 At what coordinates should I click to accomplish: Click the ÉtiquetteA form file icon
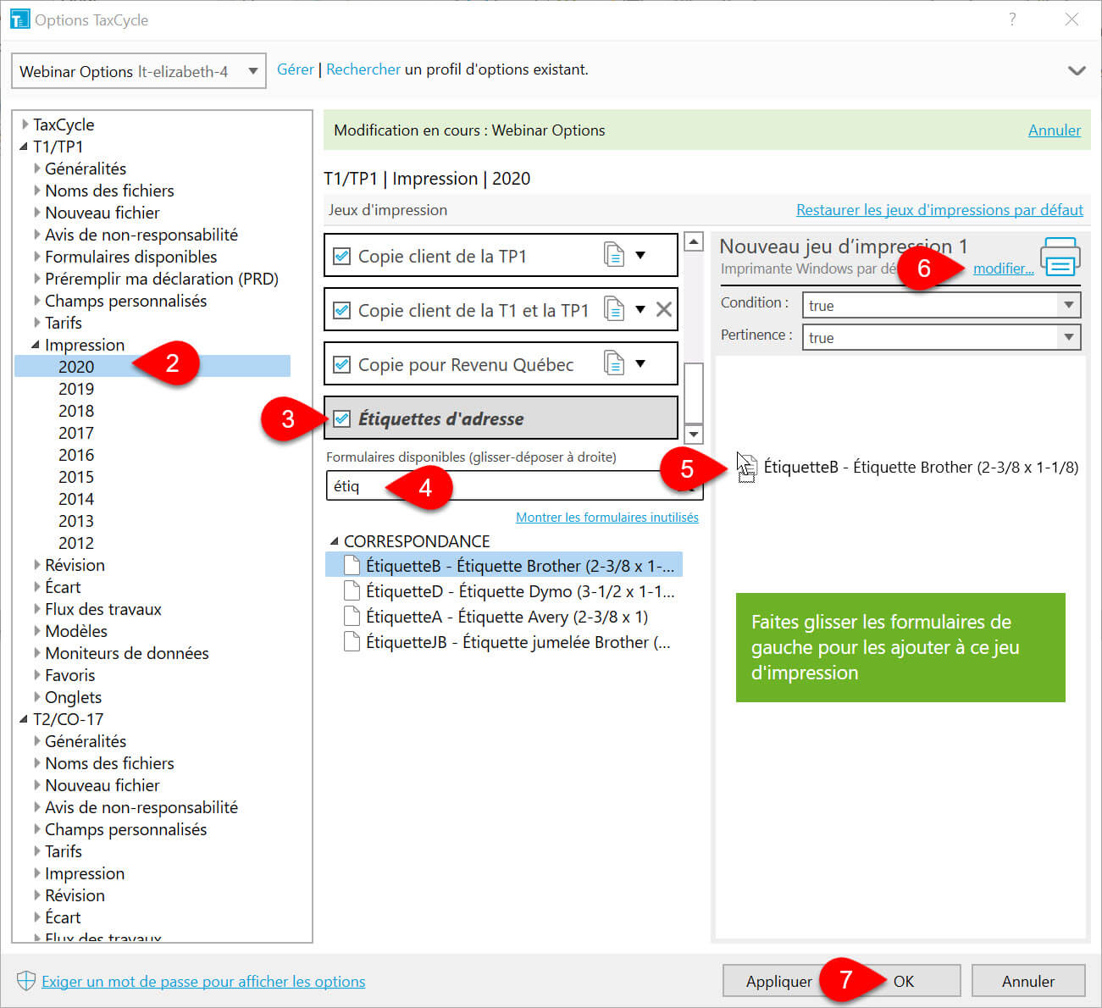(351, 617)
